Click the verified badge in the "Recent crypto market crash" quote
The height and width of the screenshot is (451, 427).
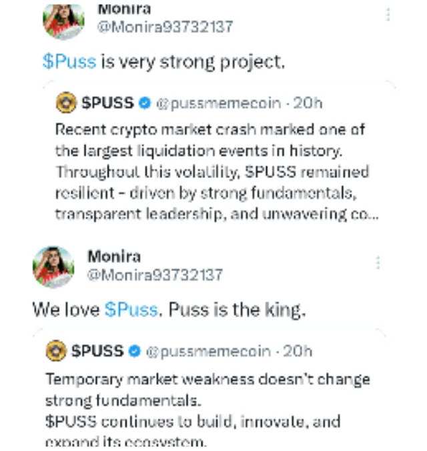(x=145, y=103)
